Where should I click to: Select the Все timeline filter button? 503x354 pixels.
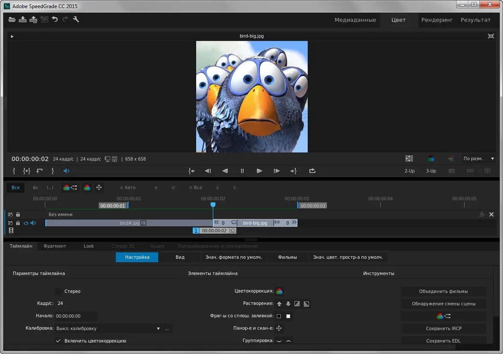(15, 187)
